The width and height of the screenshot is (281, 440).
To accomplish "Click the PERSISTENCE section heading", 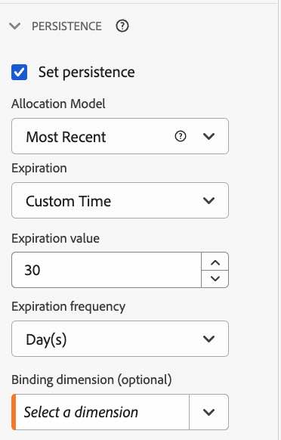I will pos(66,26).
